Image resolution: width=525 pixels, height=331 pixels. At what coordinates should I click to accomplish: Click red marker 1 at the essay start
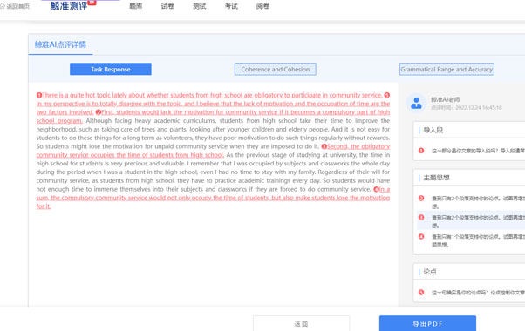tap(39, 95)
